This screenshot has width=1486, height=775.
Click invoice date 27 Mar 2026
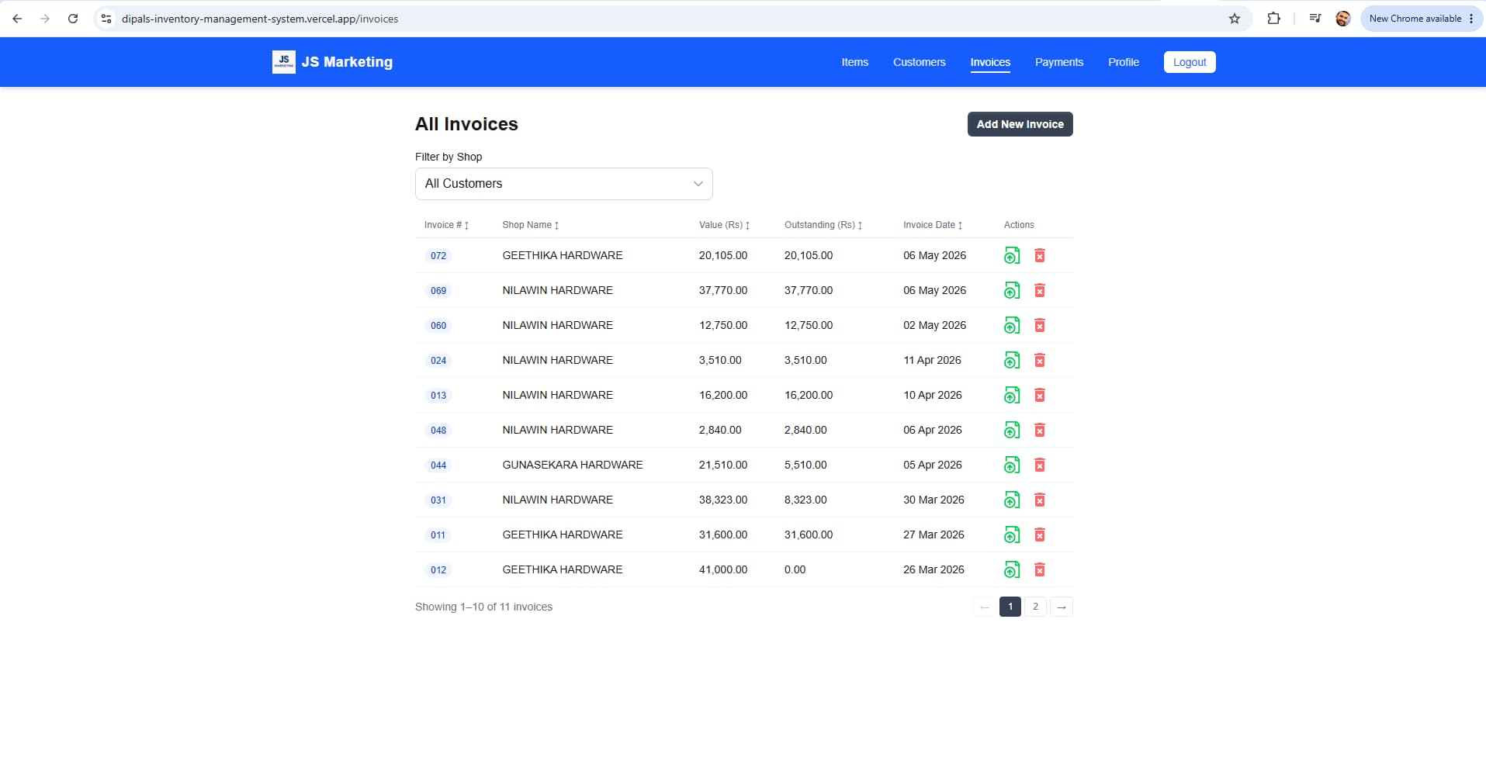click(934, 535)
